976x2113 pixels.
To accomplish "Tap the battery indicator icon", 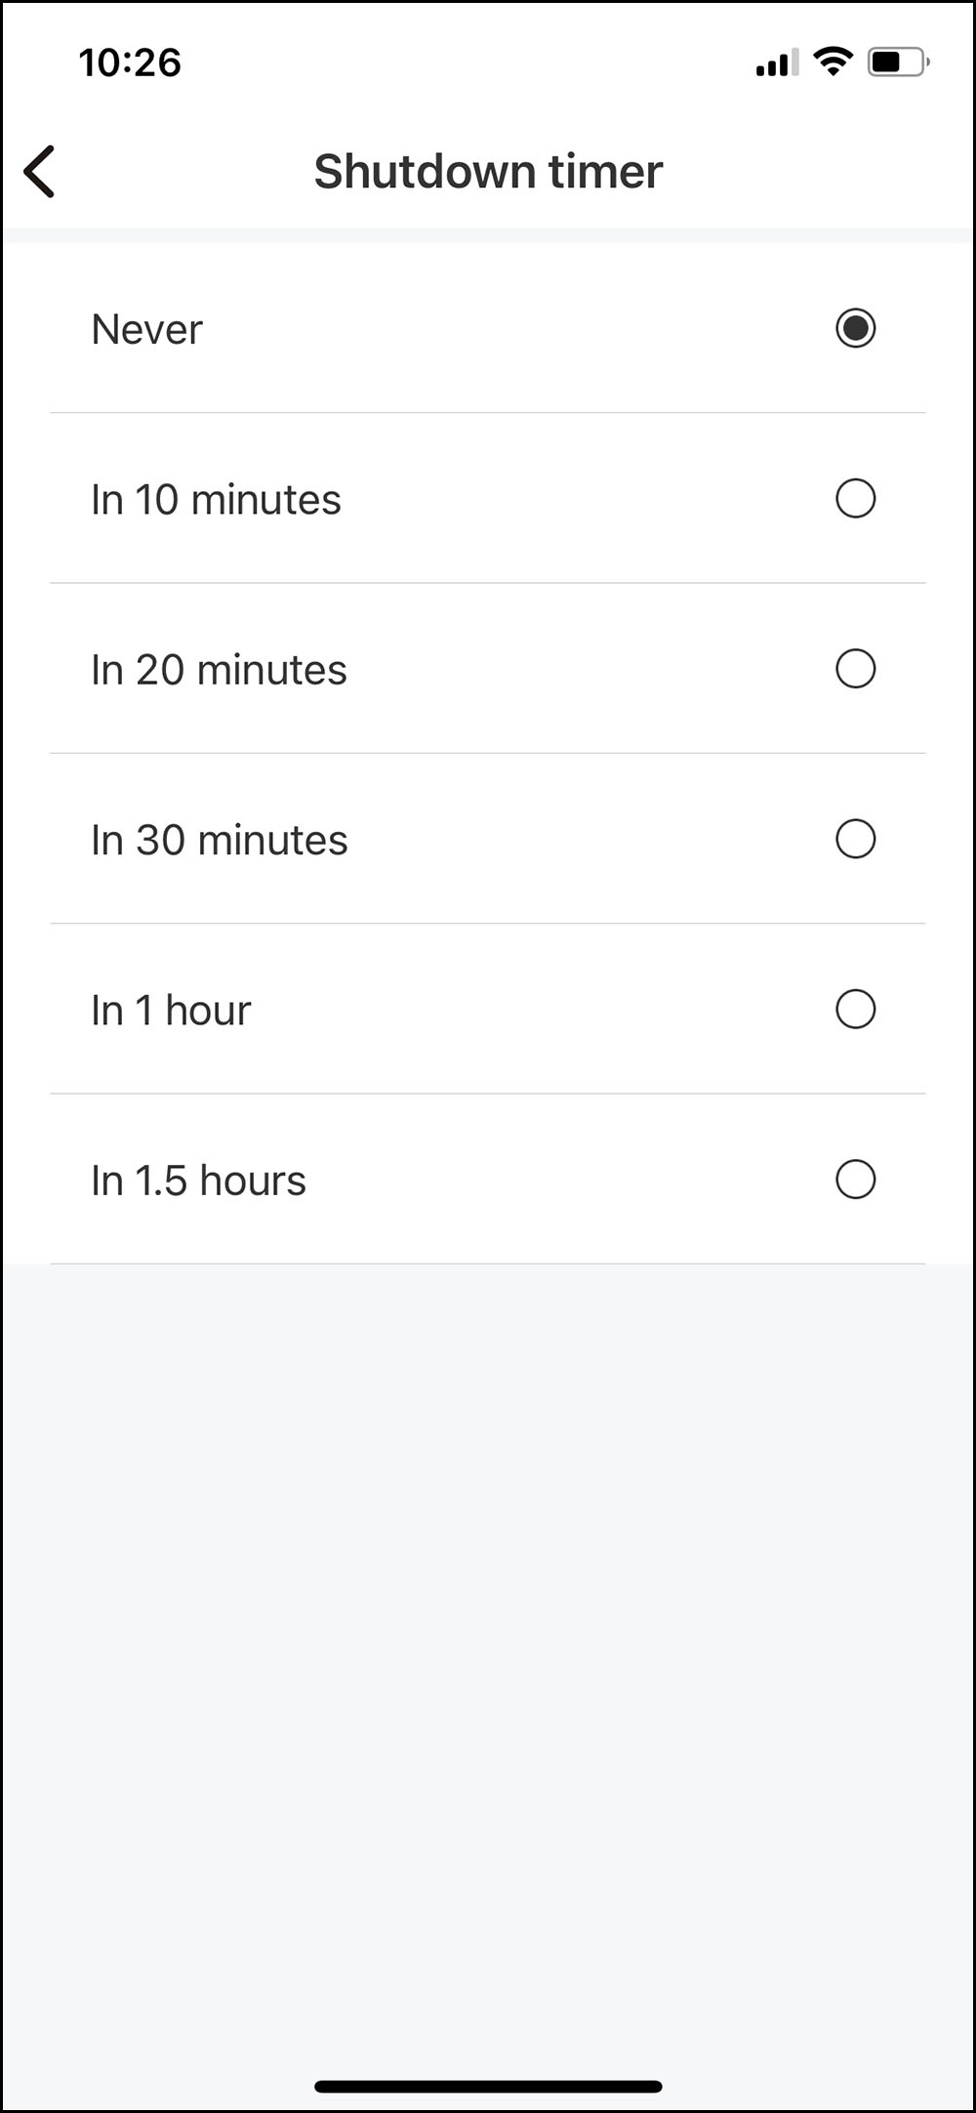I will click(x=897, y=62).
